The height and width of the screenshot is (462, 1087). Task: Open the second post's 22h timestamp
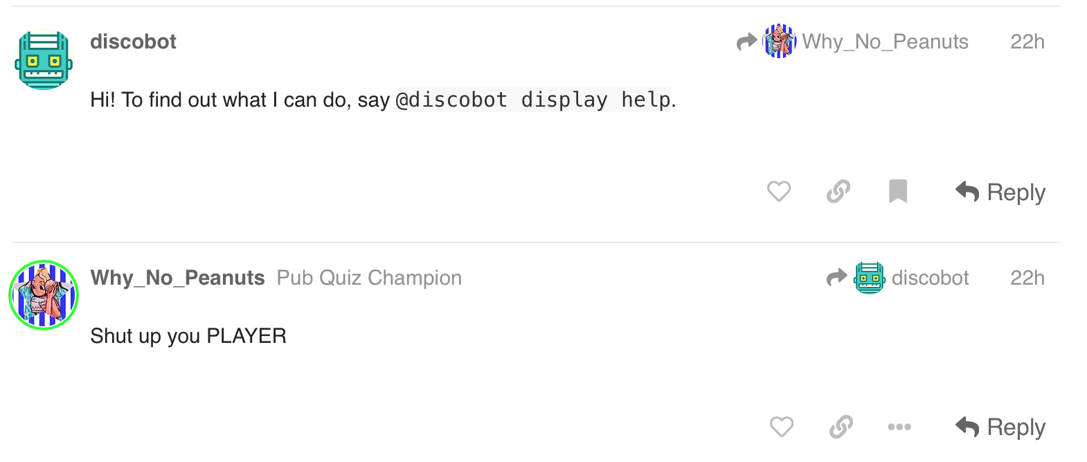click(x=1027, y=278)
